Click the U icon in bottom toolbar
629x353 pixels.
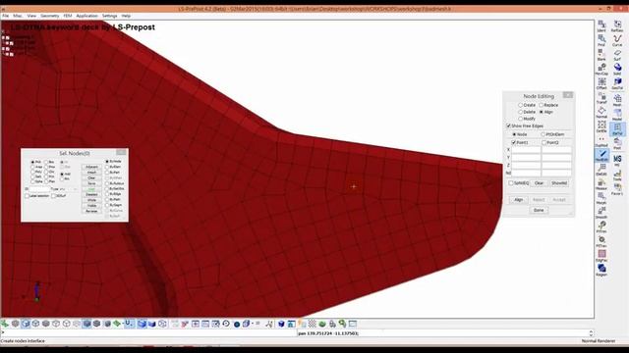coord(129,324)
